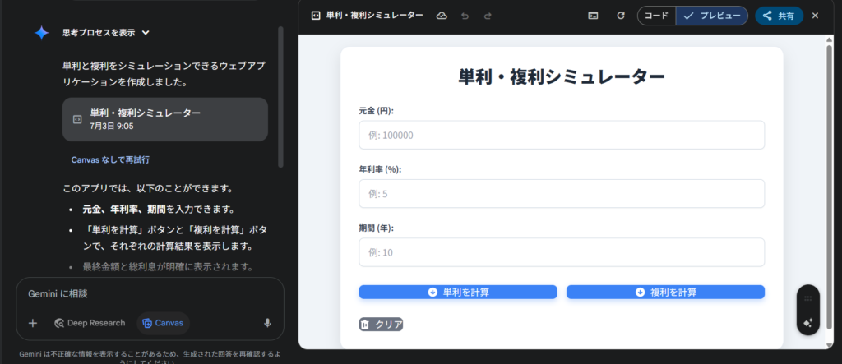Click the 共有 share button
The height and width of the screenshot is (364, 842).
click(x=779, y=16)
